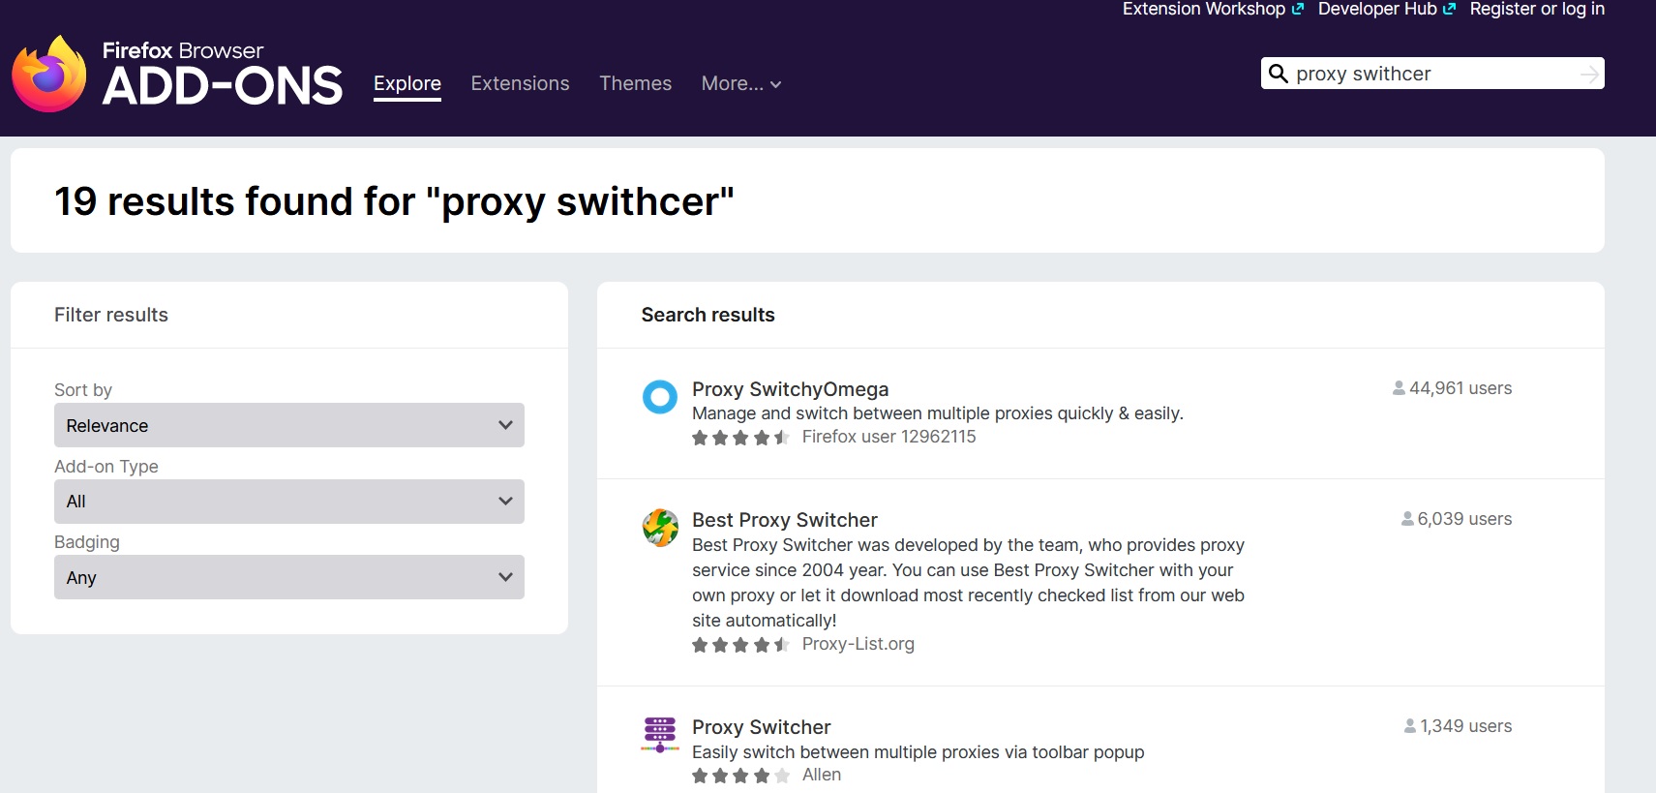Click author Firefox user 12962115
This screenshot has width=1656, height=793.
coord(889,437)
